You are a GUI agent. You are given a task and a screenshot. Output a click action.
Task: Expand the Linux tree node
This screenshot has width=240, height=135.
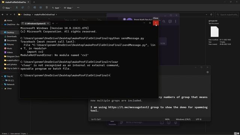point(2,88)
